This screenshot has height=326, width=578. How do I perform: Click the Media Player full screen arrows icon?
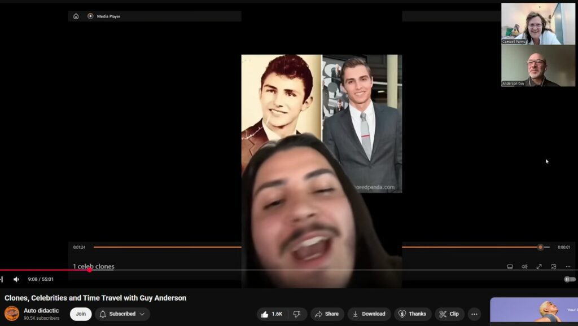click(x=539, y=266)
